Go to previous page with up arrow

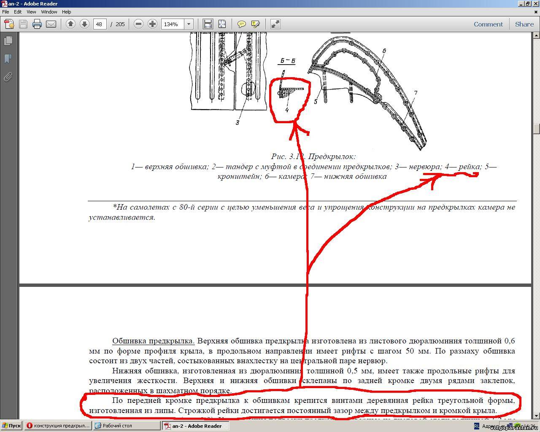[70, 24]
